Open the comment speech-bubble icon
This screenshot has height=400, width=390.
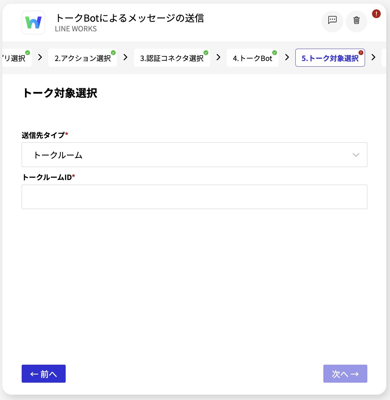332,21
